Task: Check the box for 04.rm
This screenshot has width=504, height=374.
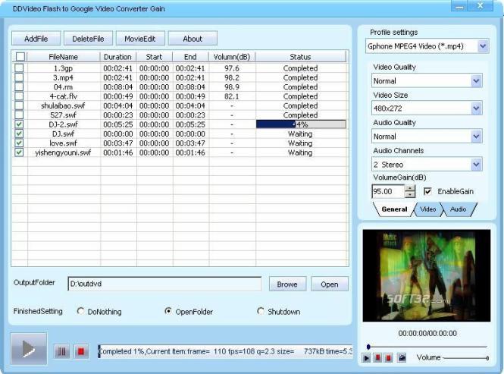Action: click(x=19, y=86)
